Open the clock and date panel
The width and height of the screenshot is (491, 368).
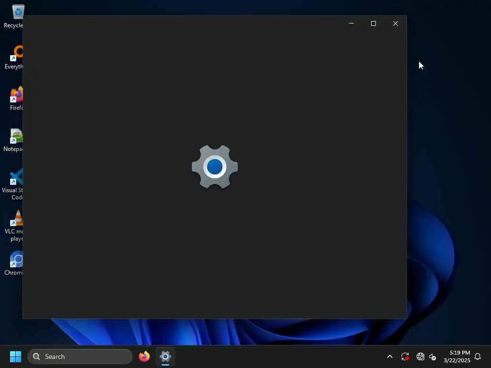[456, 356]
